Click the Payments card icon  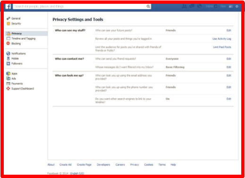pos(8,84)
